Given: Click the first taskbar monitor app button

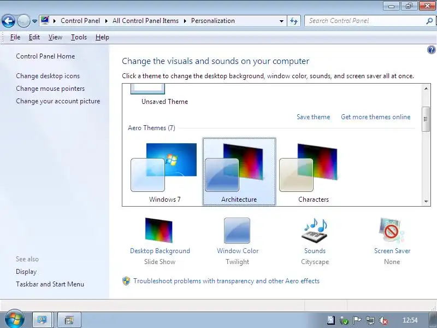Looking at the screenshot, I should click(42, 320).
